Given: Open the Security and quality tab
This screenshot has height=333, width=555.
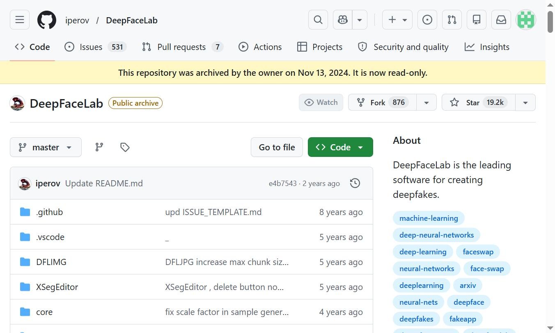Looking at the screenshot, I should 403,47.
